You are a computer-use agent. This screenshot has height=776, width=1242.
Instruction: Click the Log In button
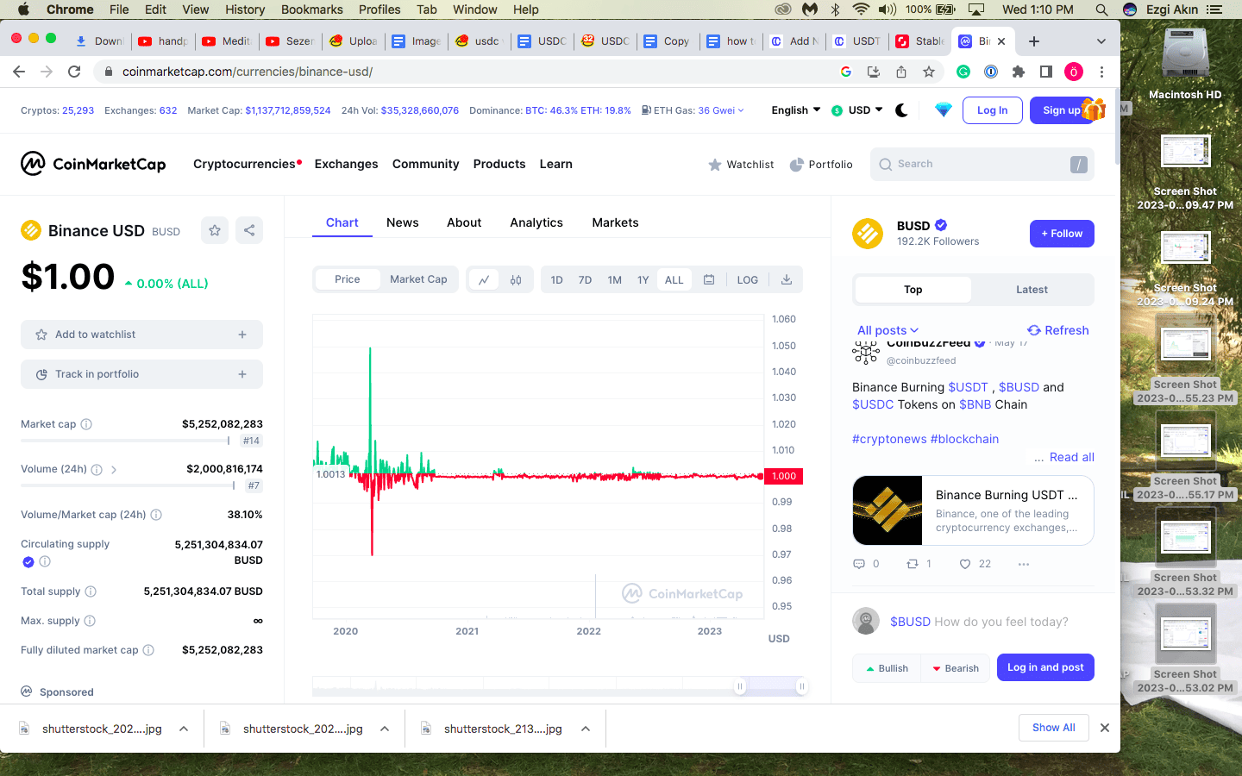[992, 110]
